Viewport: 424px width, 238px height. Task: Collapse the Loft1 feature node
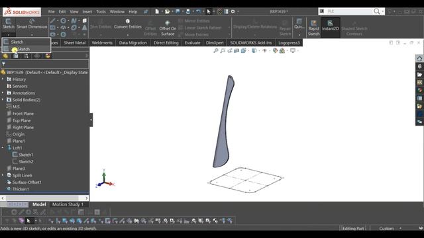pyautogui.click(x=3, y=147)
